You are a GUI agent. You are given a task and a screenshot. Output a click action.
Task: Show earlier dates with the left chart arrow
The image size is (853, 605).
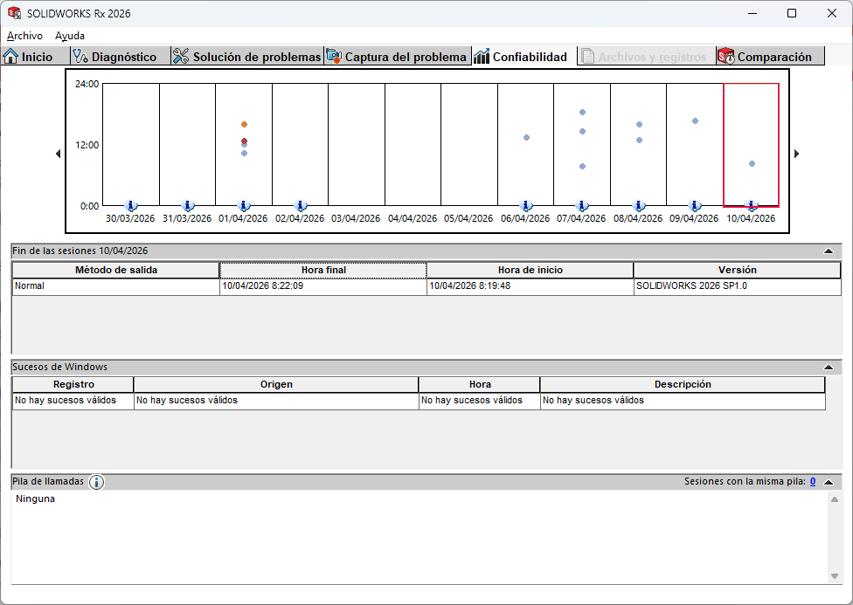click(59, 154)
